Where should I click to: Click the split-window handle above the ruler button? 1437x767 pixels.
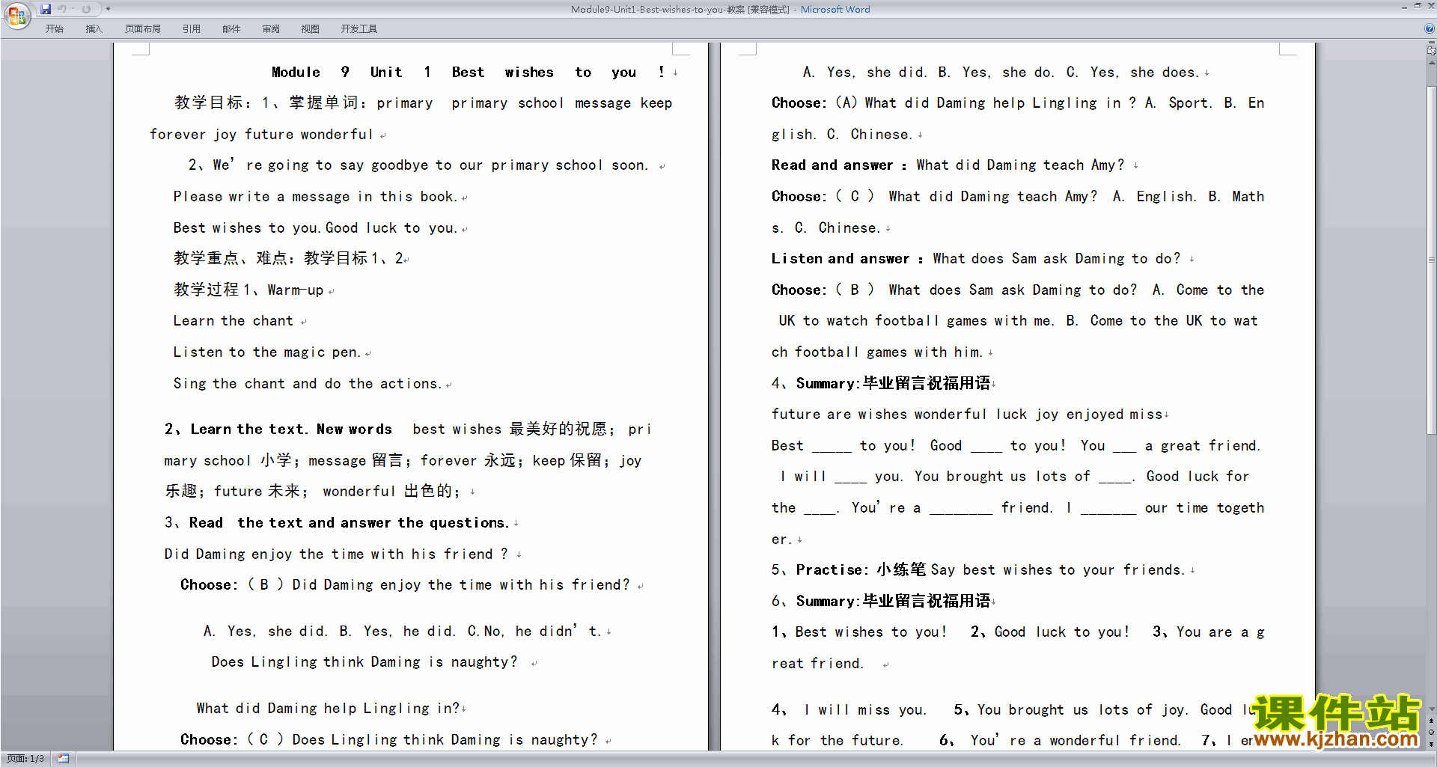coord(1431,43)
